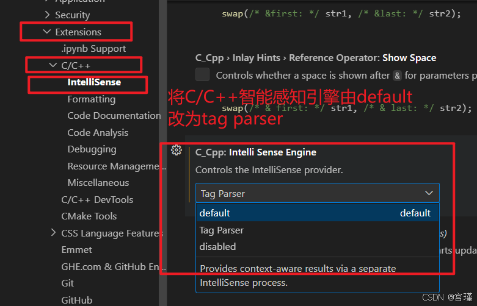Screen dimensions: 477x306
Task: Go to Code Analysis settings
Action: [98, 133]
